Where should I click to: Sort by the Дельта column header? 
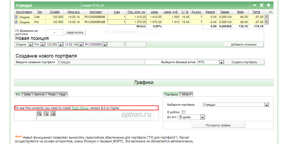[210, 12]
